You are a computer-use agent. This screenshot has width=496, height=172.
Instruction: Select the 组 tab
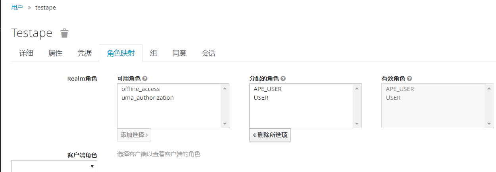[154, 53]
